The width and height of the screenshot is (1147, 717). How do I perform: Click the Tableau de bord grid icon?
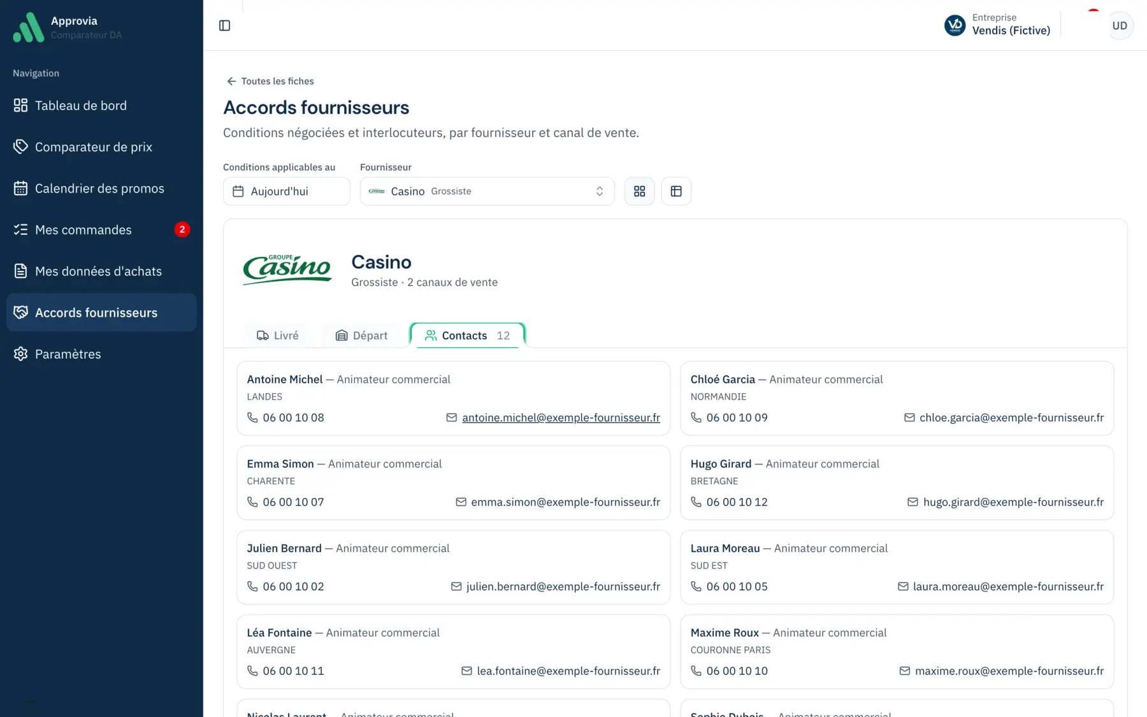(20, 105)
